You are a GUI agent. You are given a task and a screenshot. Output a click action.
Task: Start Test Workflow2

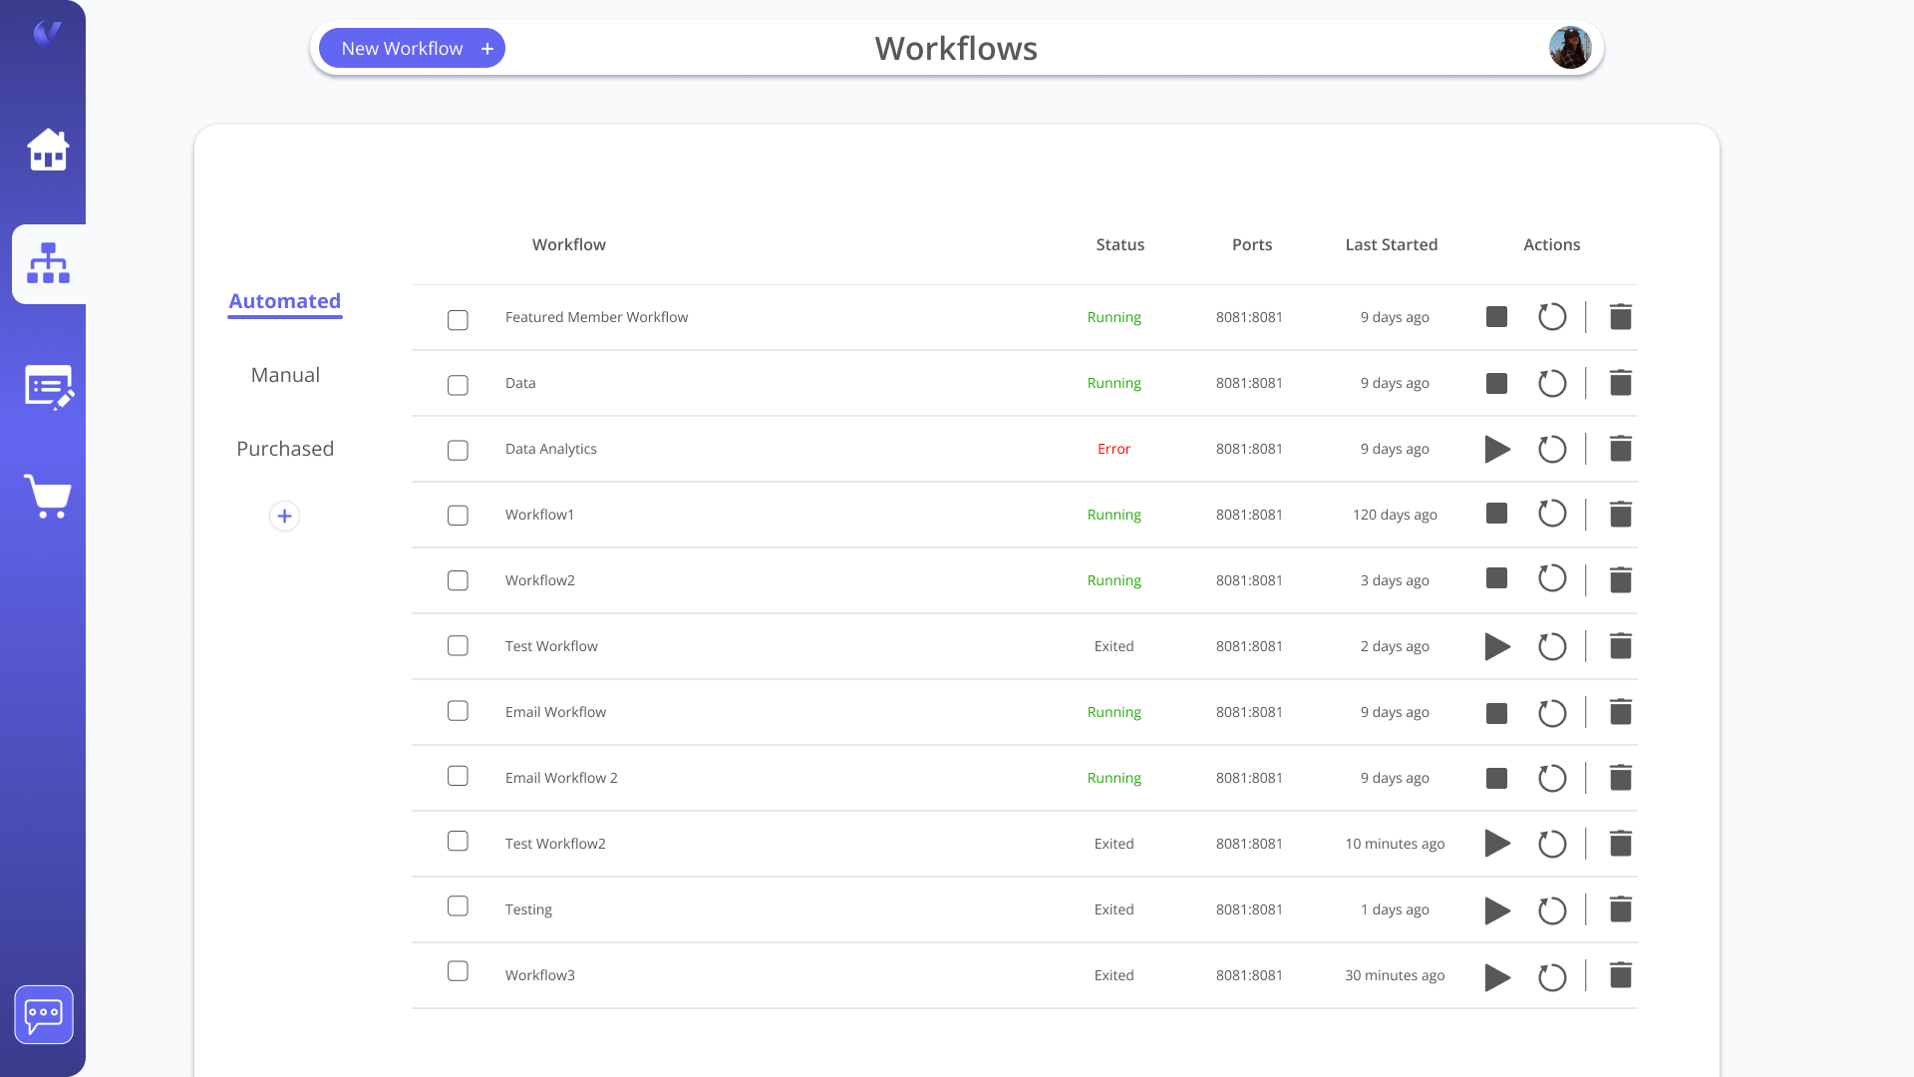click(1497, 844)
